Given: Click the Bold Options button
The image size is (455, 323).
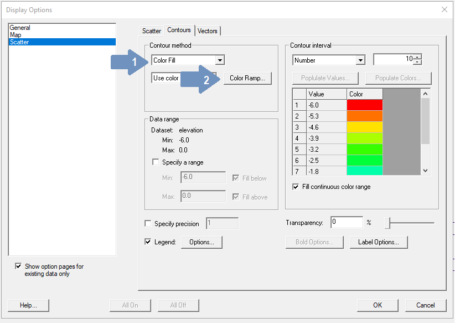Looking at the screenshot, I should point(314,242).
